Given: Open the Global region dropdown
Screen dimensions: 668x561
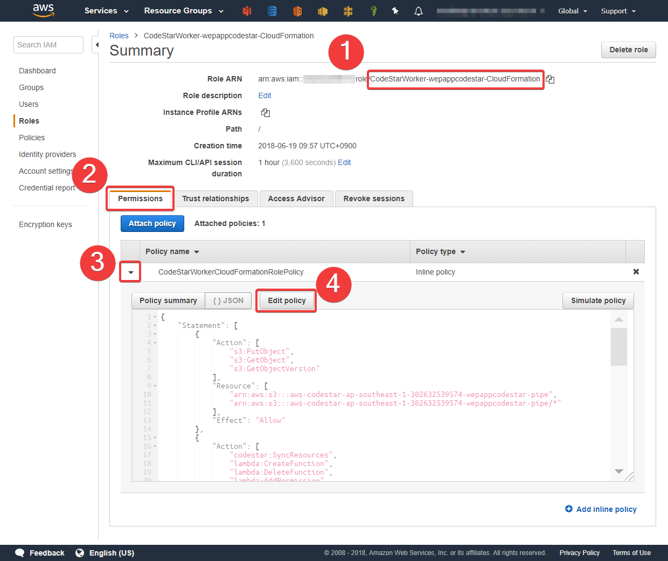Looking at the screenshot, I should pyautogui.click(x=573, y=11).
